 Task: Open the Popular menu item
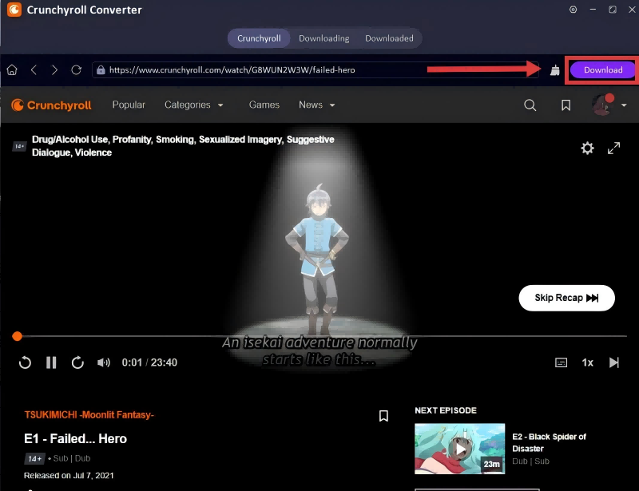click(x=129, y=105)
